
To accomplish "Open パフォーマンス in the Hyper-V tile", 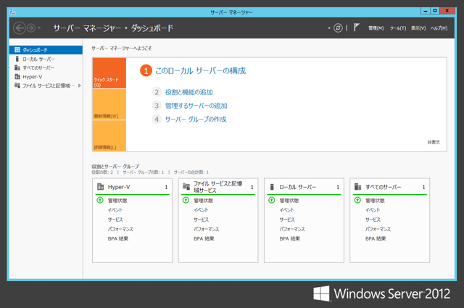I will 120,229.
